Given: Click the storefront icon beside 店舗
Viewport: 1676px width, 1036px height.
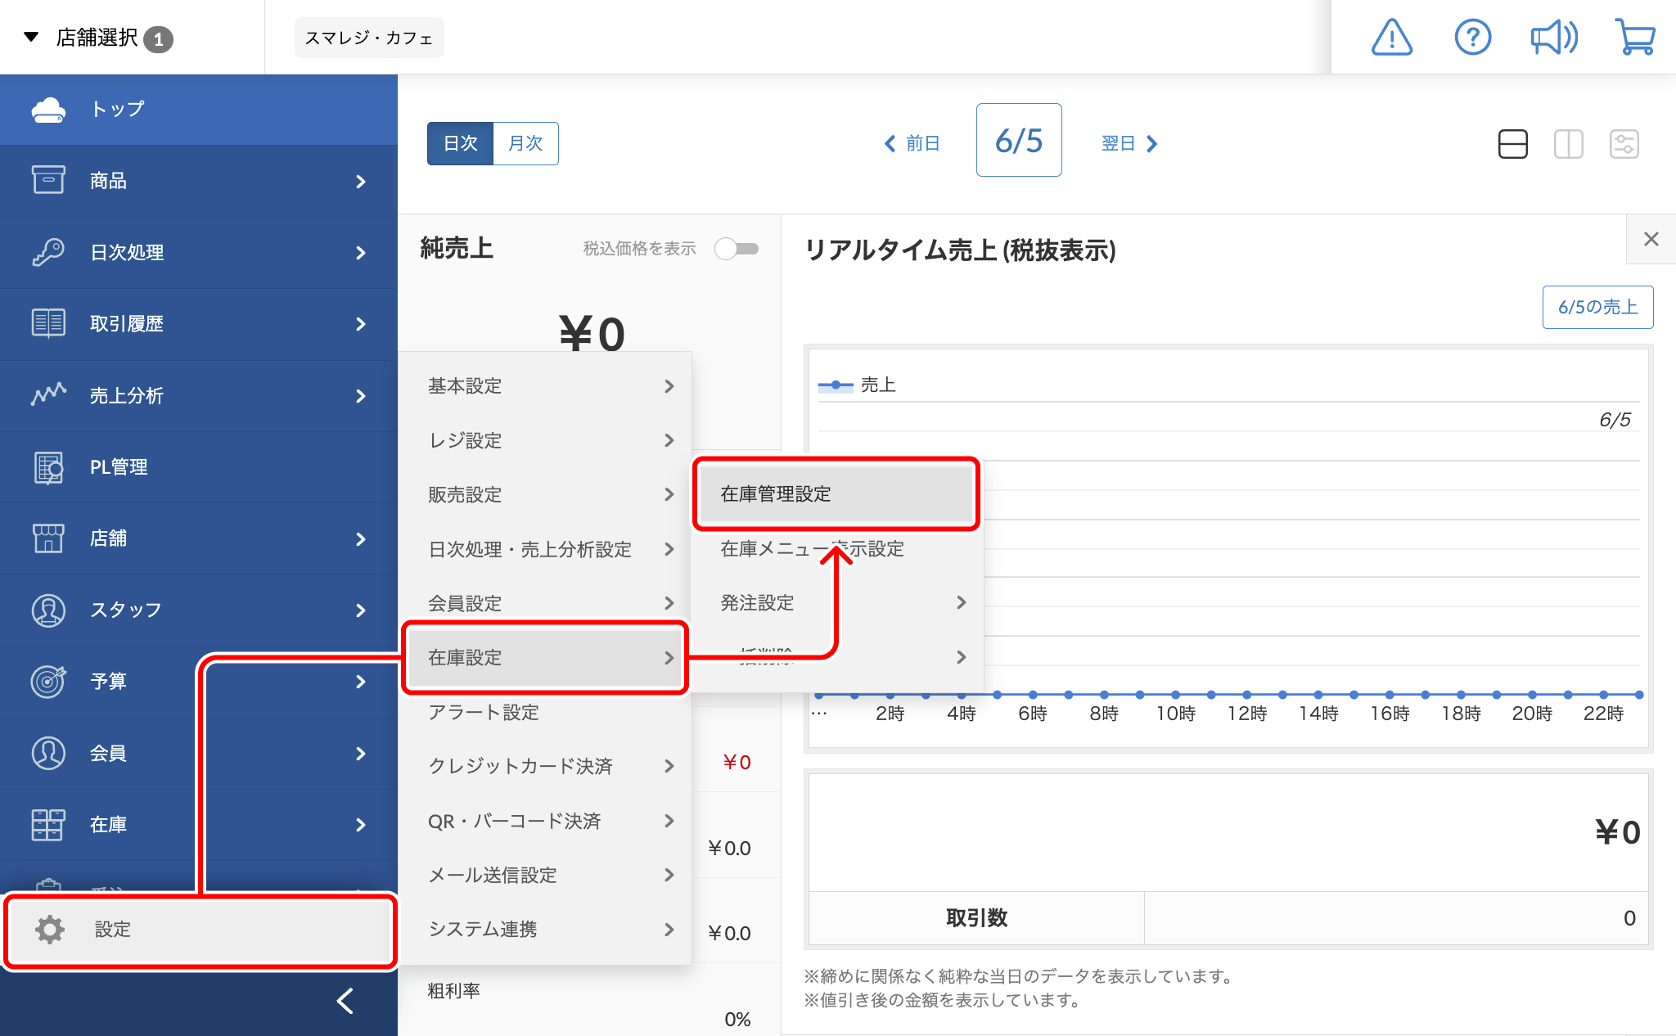Looking at the screenshot, I should [48, 538].
